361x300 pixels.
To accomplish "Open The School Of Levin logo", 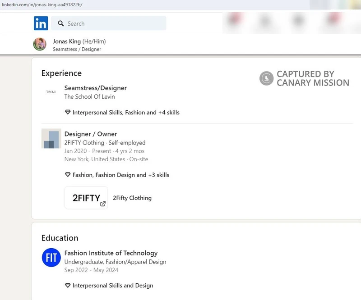I will [x=51, y=92].
